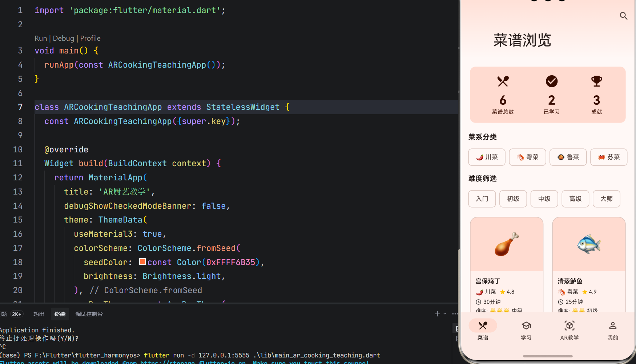The width and height of the screenshot is (636, 364).
Task: Filter by 高级 difficulty
Action: tap(575, 199)
